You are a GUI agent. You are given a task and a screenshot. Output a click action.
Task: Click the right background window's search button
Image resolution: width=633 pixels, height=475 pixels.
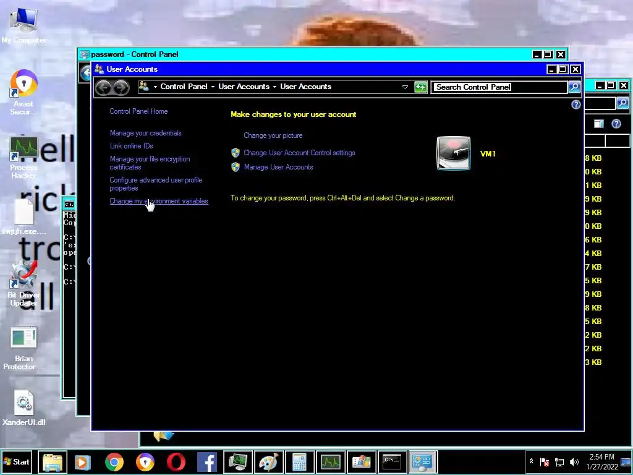(623, 103)
